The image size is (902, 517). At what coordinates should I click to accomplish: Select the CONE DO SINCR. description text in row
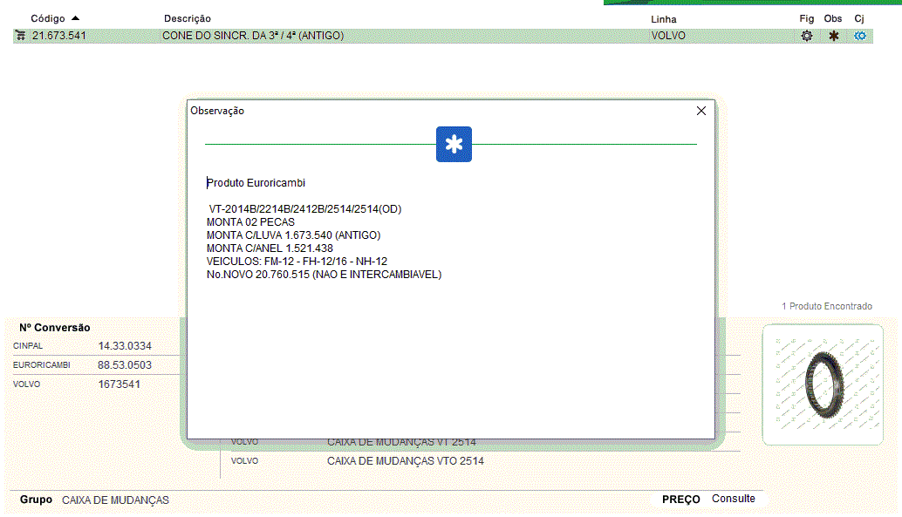[x=253, y=36]
